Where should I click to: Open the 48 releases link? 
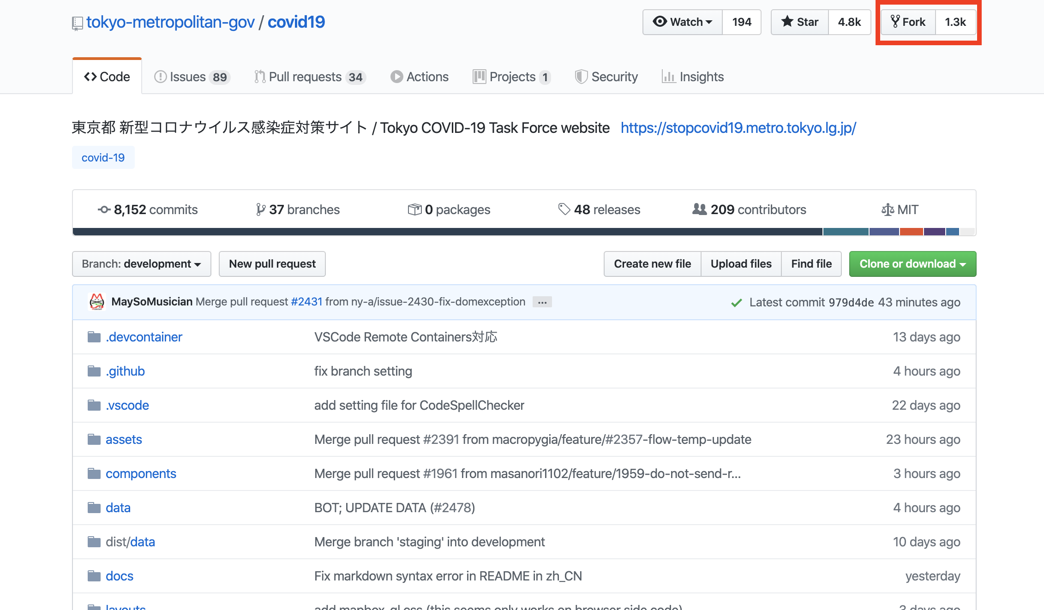[599, 209]
